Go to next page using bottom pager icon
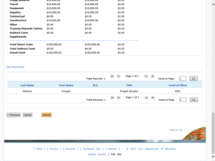This screenshot has width=215, height=161. coord(146,97)
